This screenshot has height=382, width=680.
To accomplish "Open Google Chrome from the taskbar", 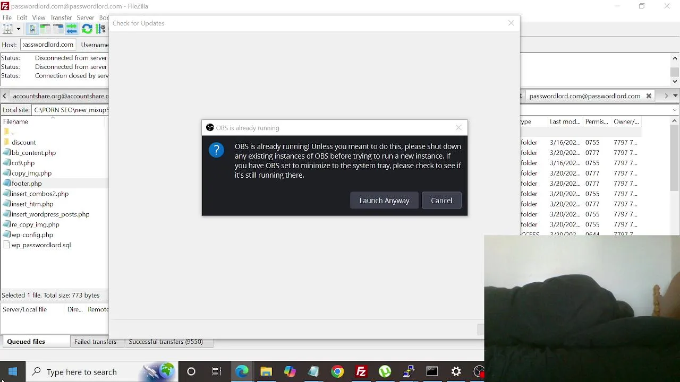I will coord(337,372).
